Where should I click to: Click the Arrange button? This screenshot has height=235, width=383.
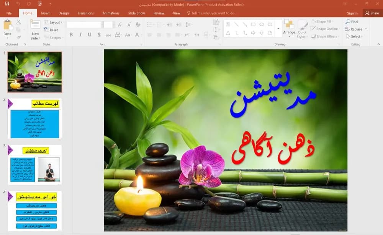(x=289, y=29)
